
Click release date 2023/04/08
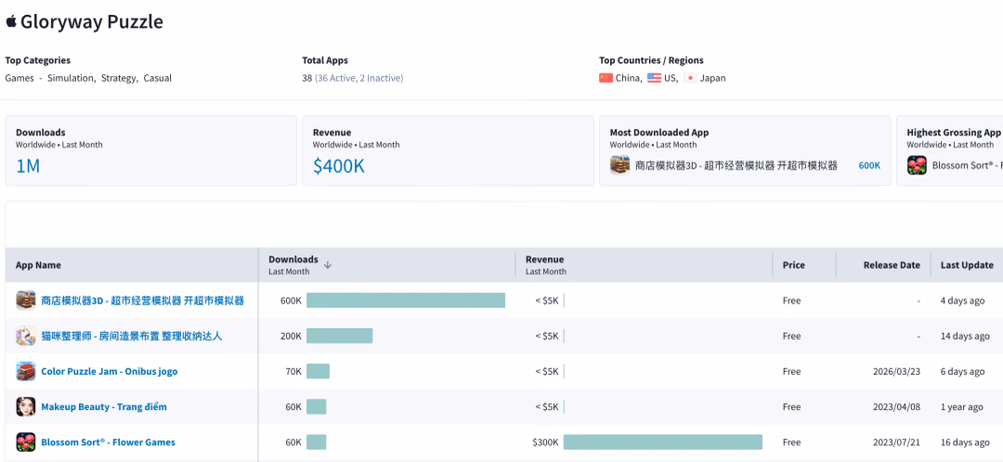(896, 407)
